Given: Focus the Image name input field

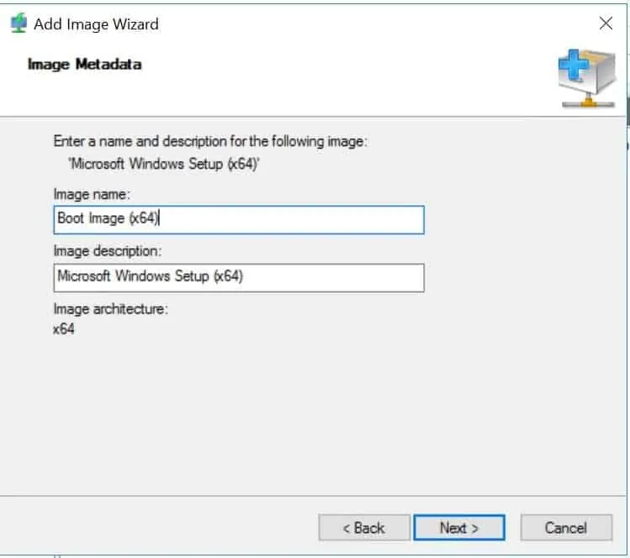Looking at the screenshot, I should tap(239, 219).
